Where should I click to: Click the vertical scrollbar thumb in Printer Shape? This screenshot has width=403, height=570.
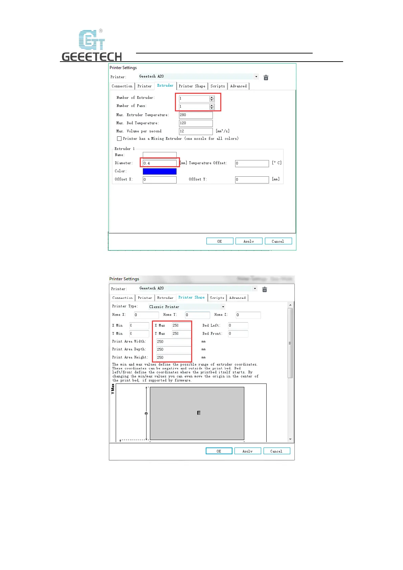290,343
